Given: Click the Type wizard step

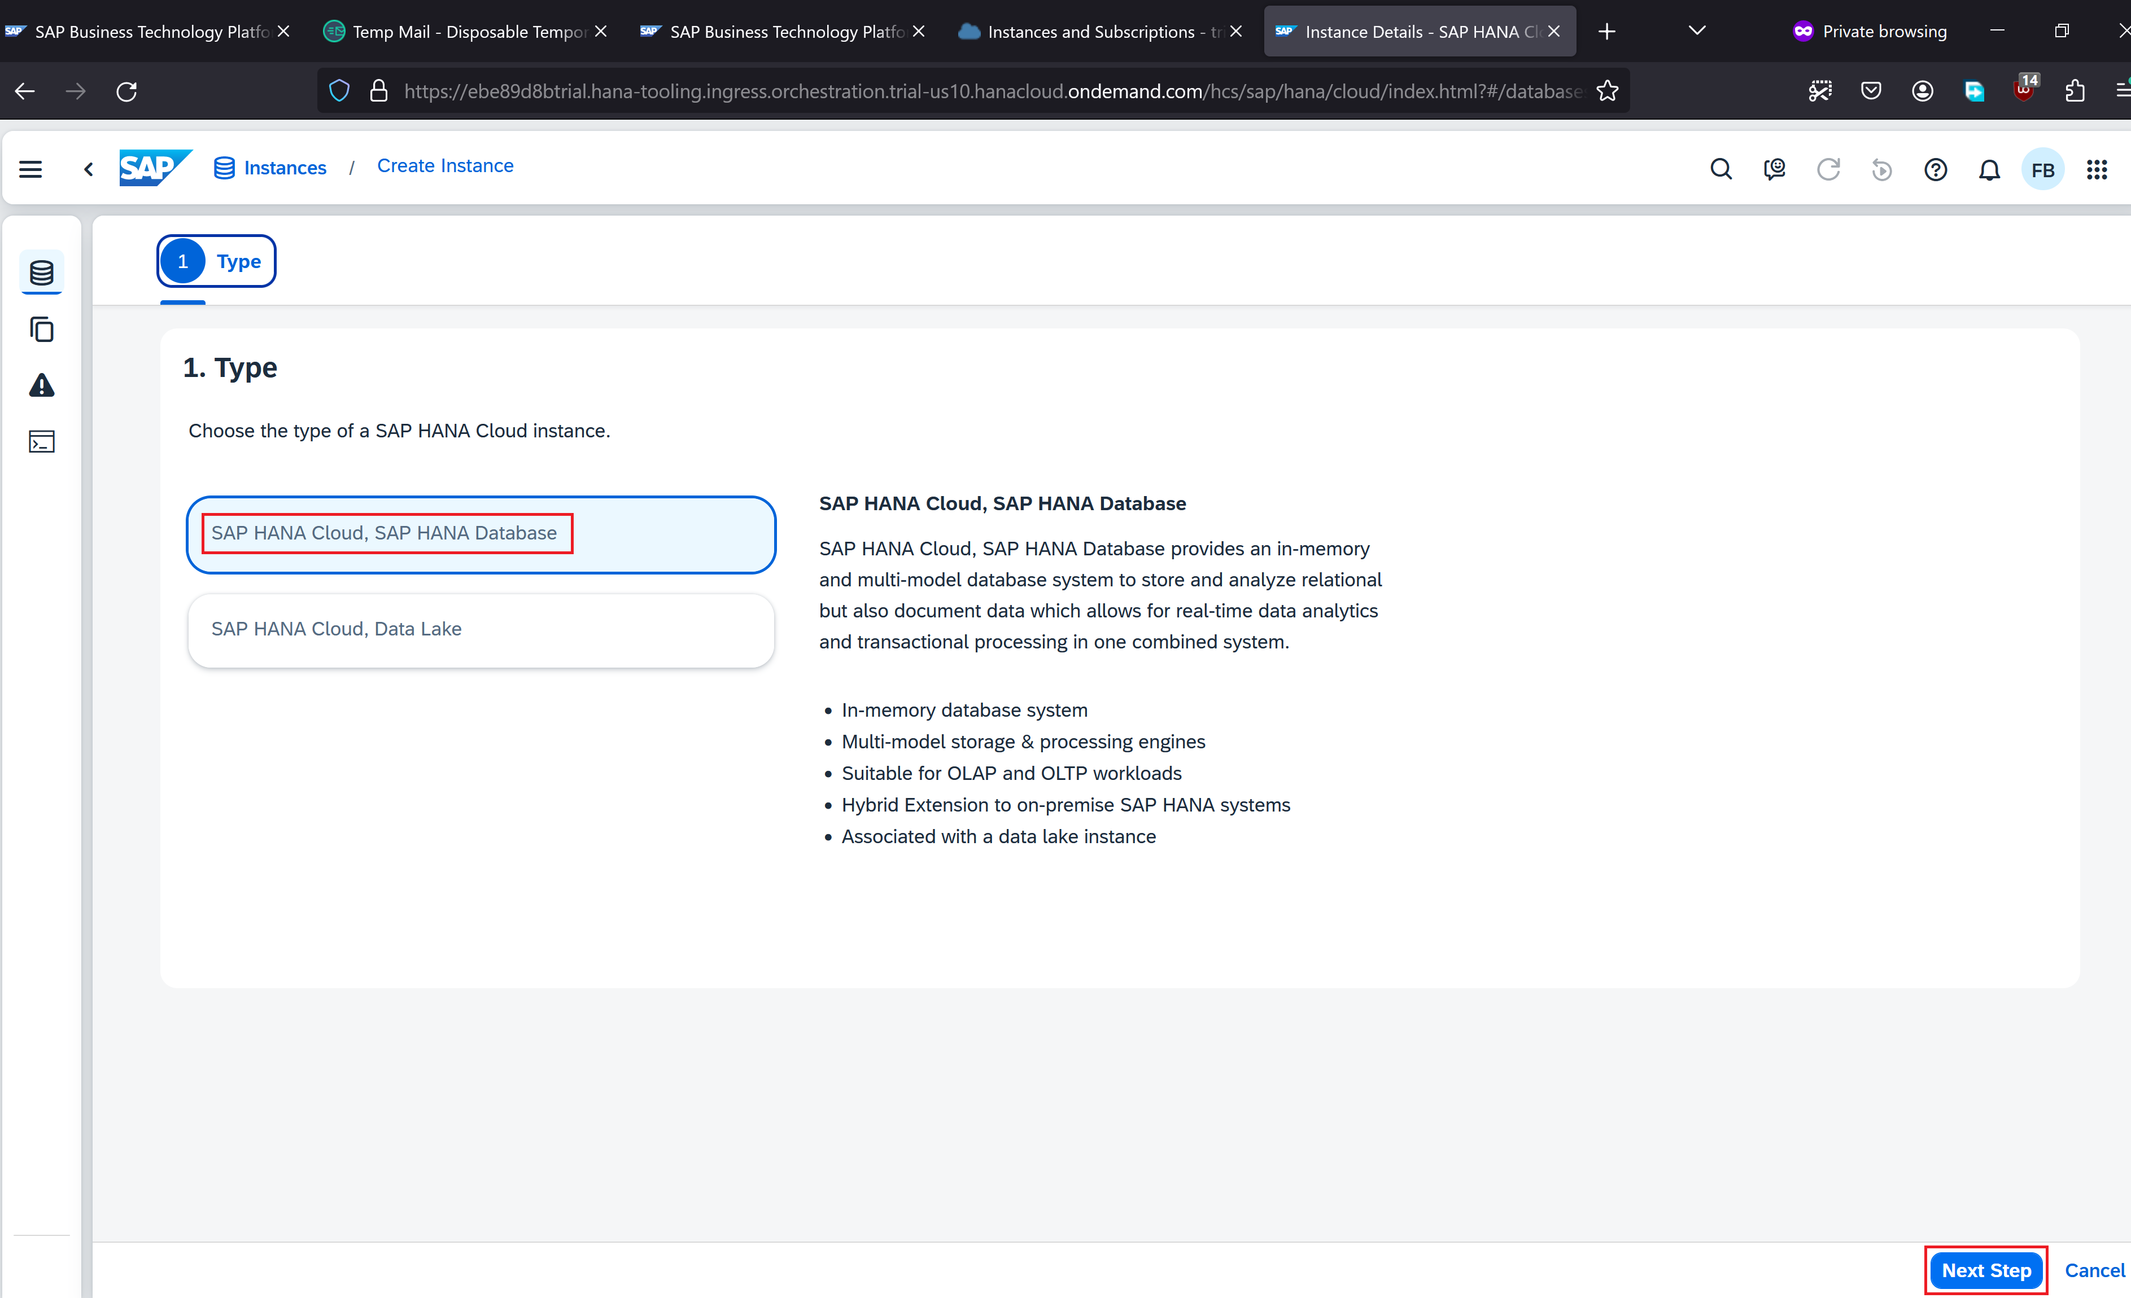Looking at the screenshot, I should [x=216, y=261].
